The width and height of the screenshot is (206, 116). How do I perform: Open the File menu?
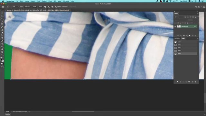[17, 1]
